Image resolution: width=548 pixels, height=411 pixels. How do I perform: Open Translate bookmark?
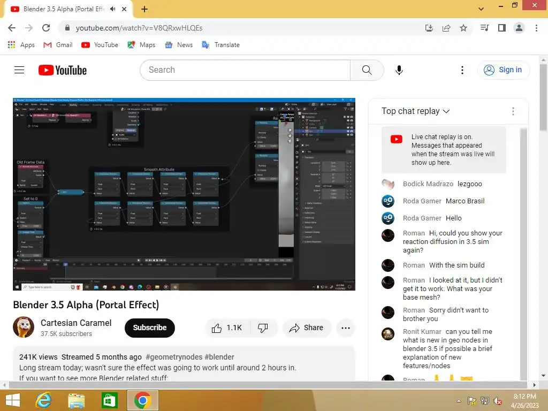tap(221, 45)
